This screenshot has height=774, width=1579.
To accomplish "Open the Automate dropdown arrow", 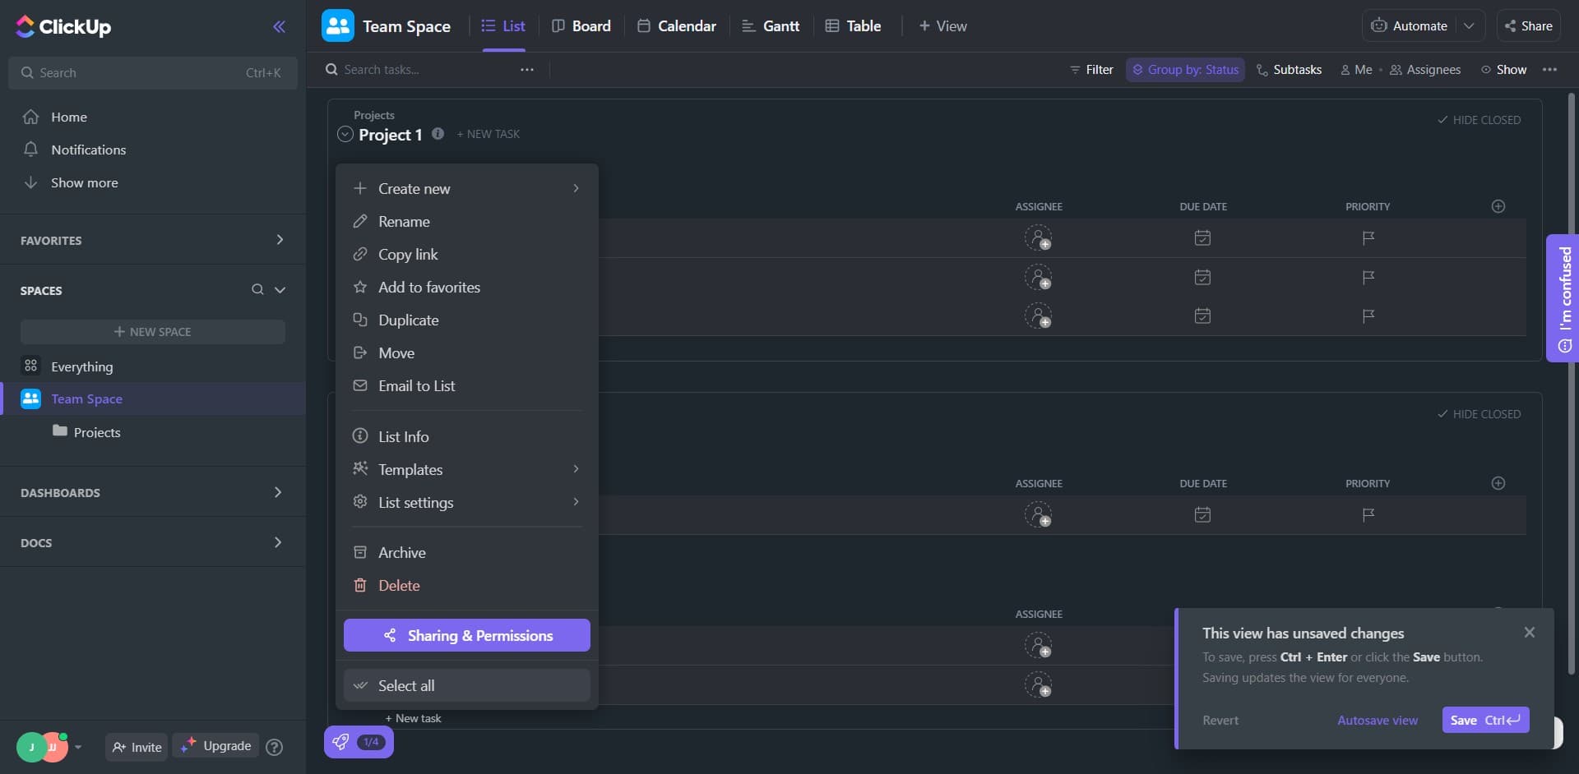I will [1469, 26].
